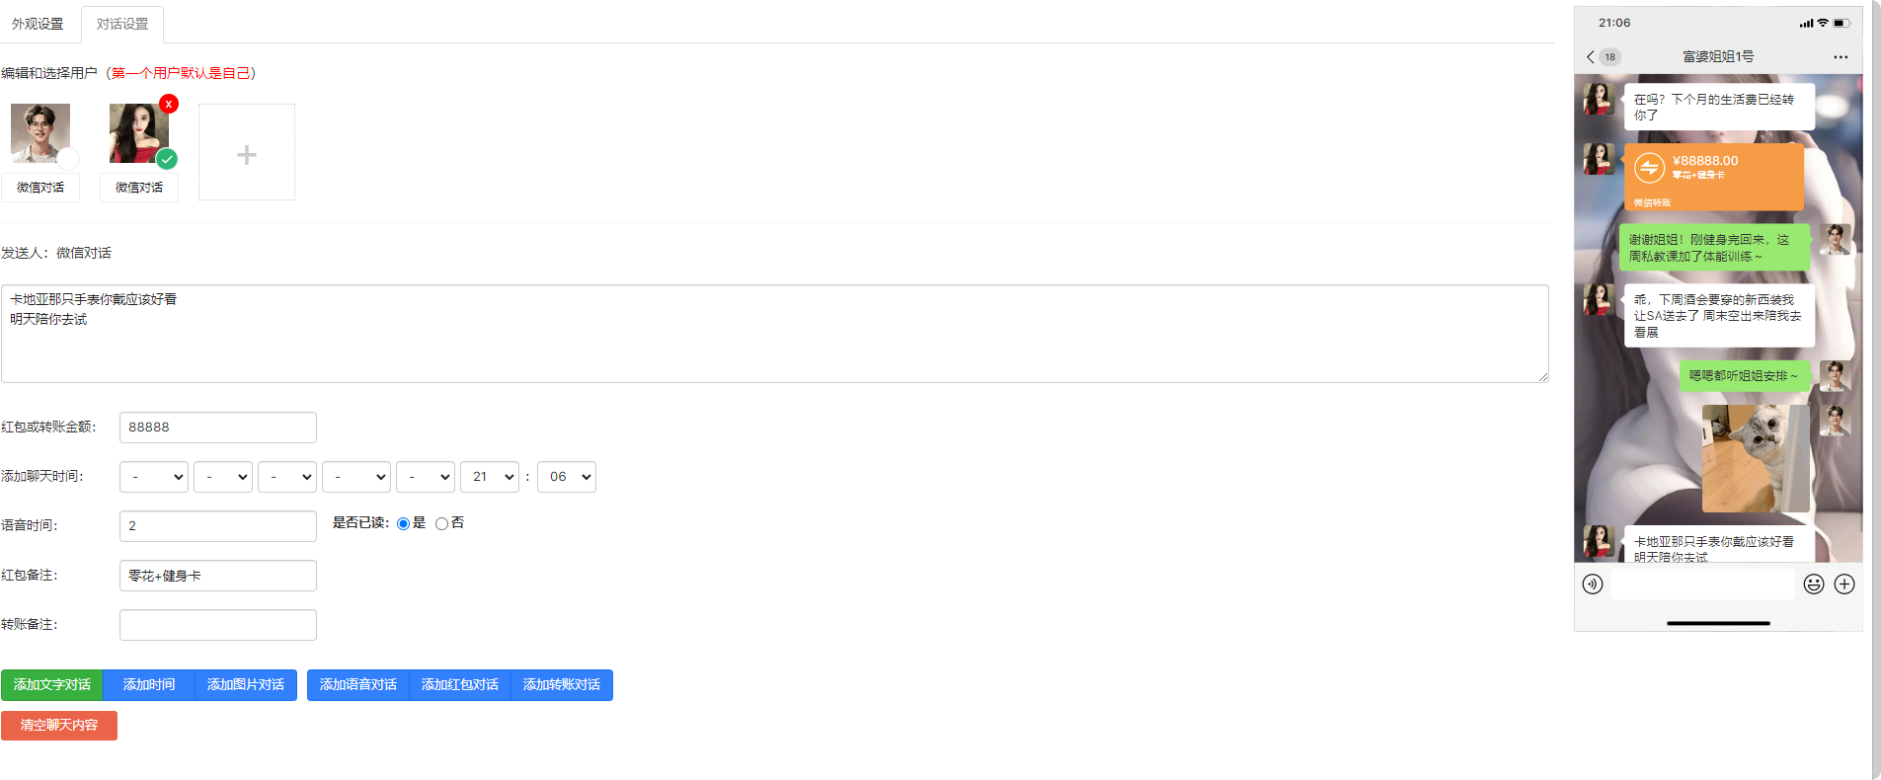The image size is (1881, 780).
Task: Click the red 清空聊天内容 button
Action: pos(59,726)
